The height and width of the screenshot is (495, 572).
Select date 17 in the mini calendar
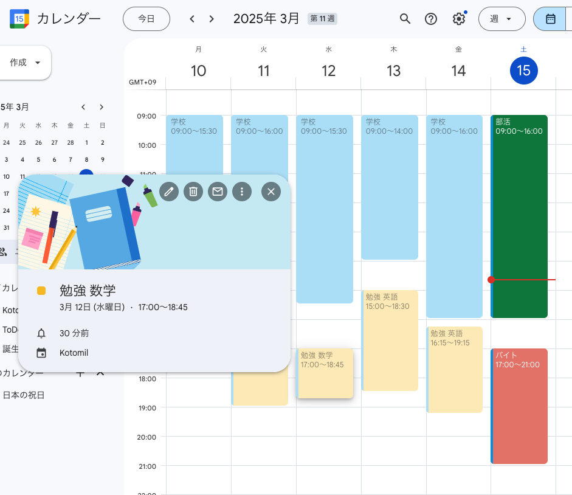click(x=6, y=193)
